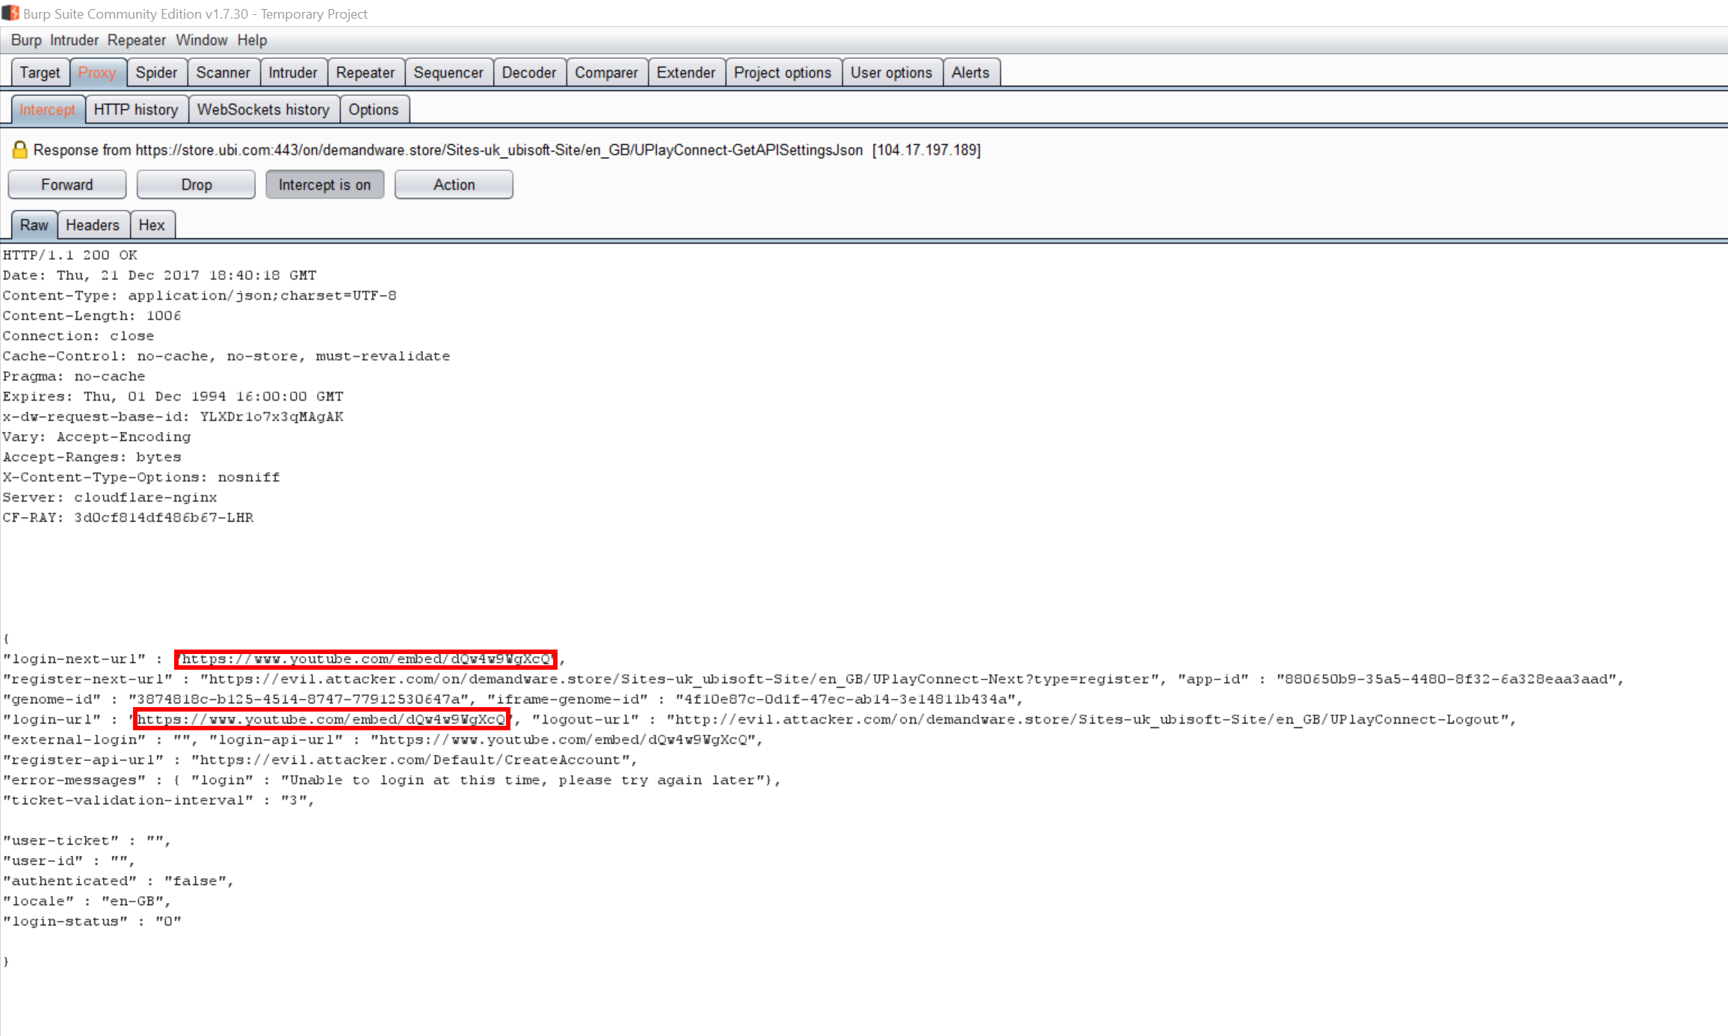Click the padlock icon beside the response URL
The width and height of the screenshot is (1728, 1036).
pos(19,150)
